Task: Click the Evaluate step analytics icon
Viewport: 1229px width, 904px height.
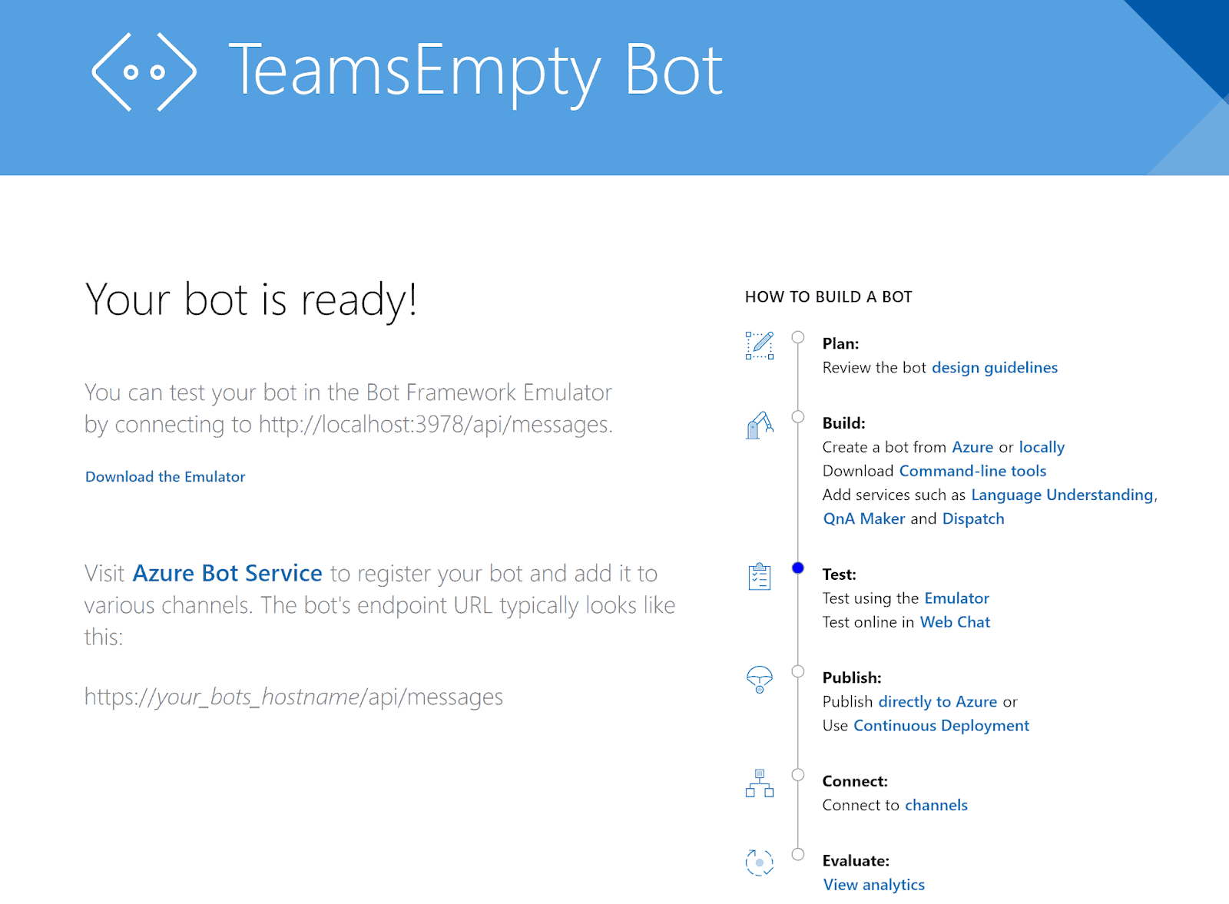Action: coord(759,863)
